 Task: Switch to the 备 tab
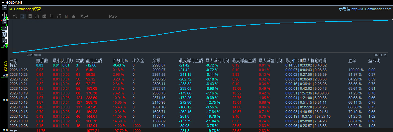pyautogui.click(x=74, y=16)
